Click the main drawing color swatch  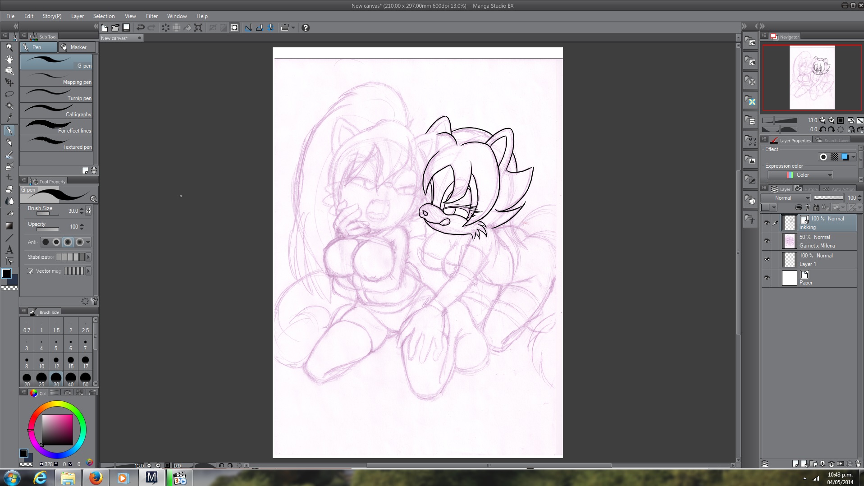(6, 273)
